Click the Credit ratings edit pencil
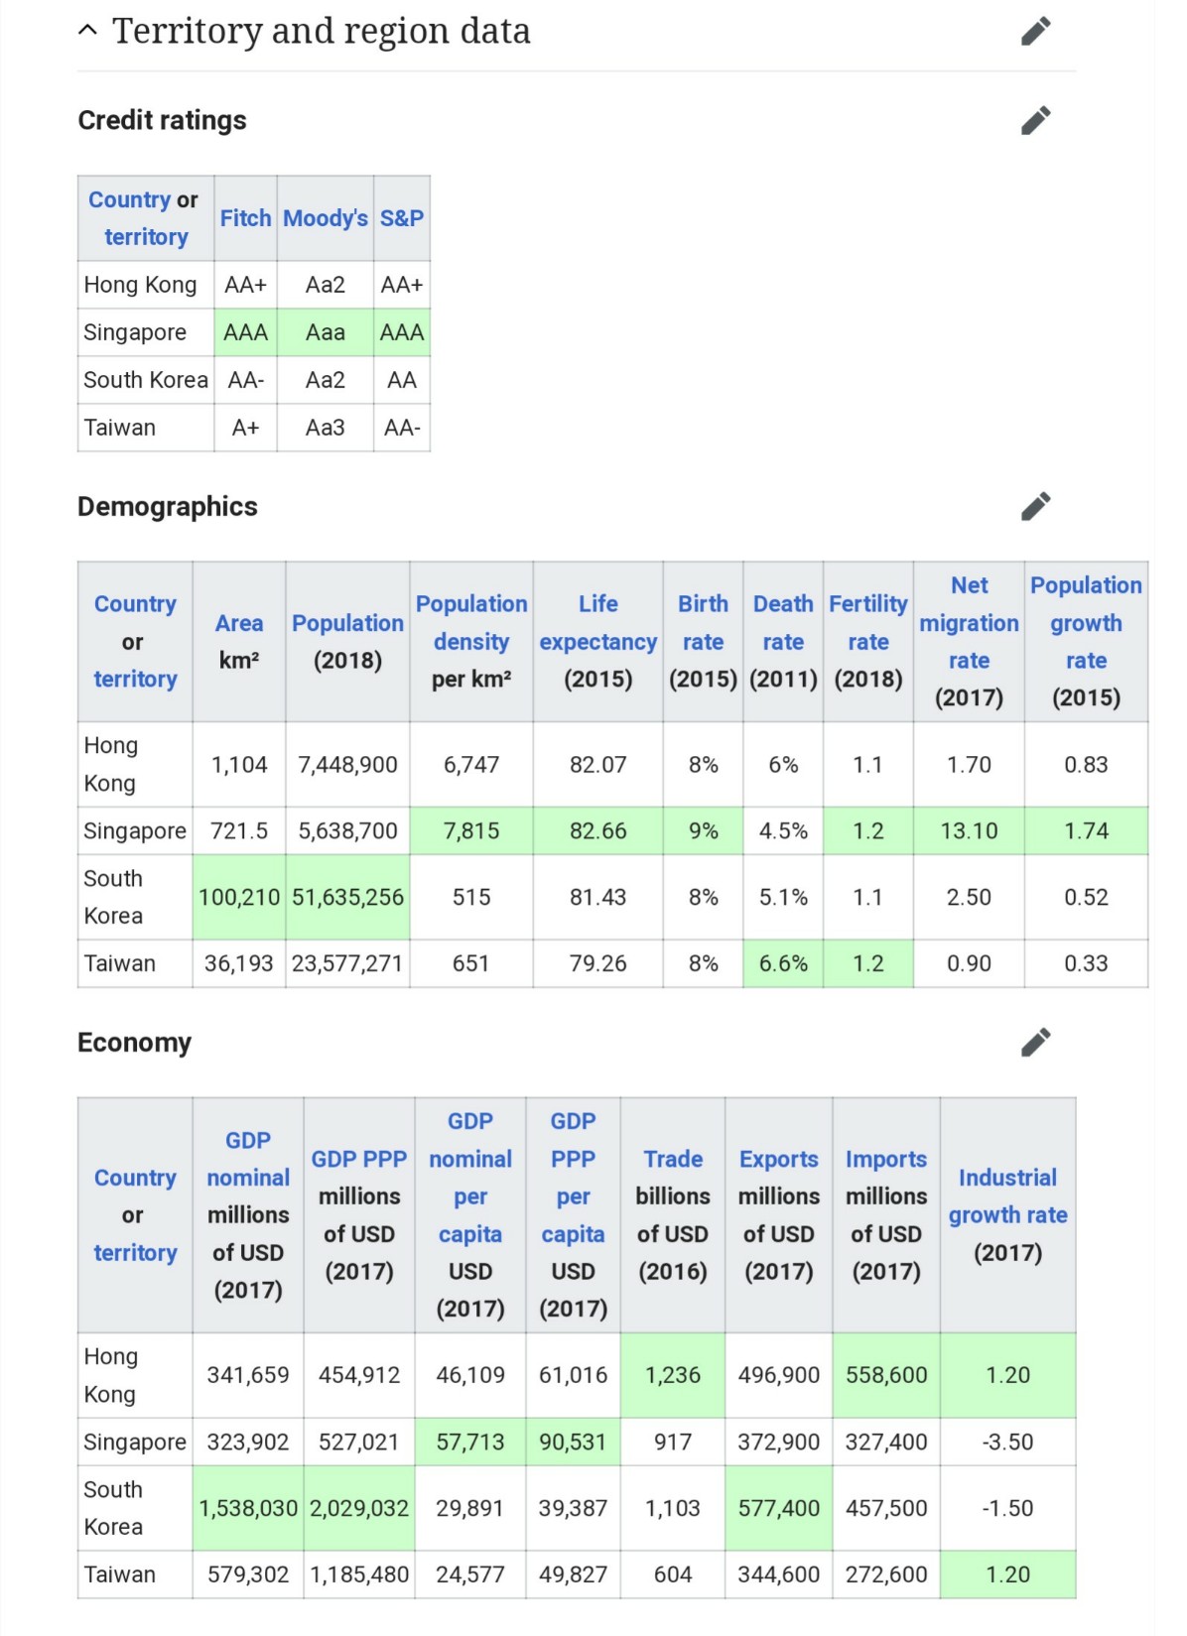1187x1636 pixels. [x=1035, y=120]
